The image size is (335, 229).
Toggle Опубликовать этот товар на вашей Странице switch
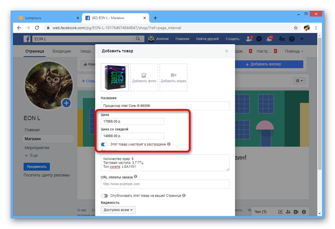point(105,196)
